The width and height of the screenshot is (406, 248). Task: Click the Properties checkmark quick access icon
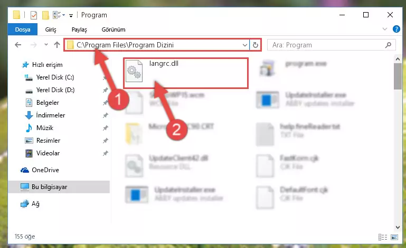(34, 15)
